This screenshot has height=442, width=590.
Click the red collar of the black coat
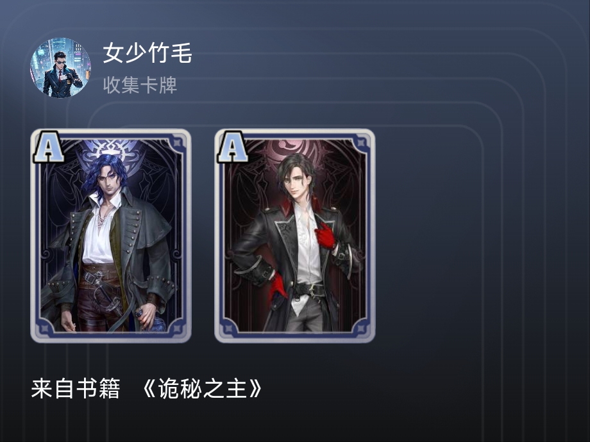coord(288,208)
